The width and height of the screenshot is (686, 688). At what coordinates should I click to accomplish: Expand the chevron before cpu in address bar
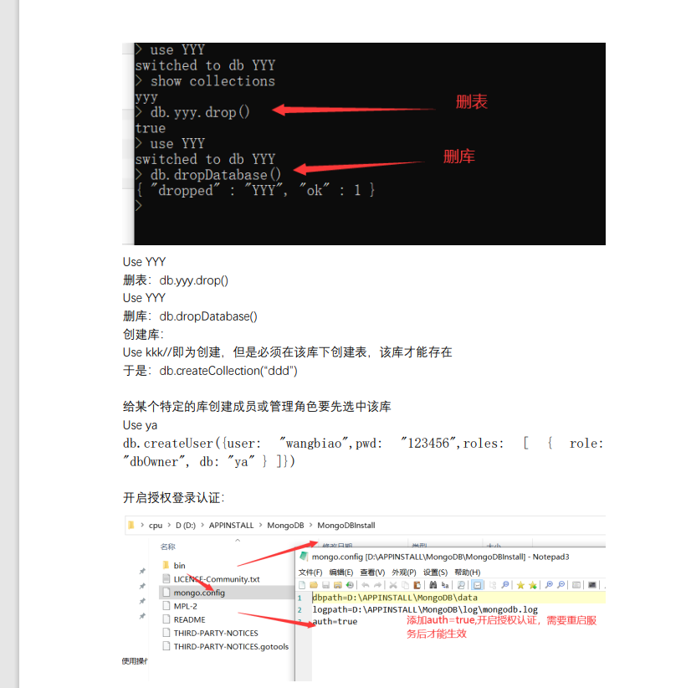point(142,525)
